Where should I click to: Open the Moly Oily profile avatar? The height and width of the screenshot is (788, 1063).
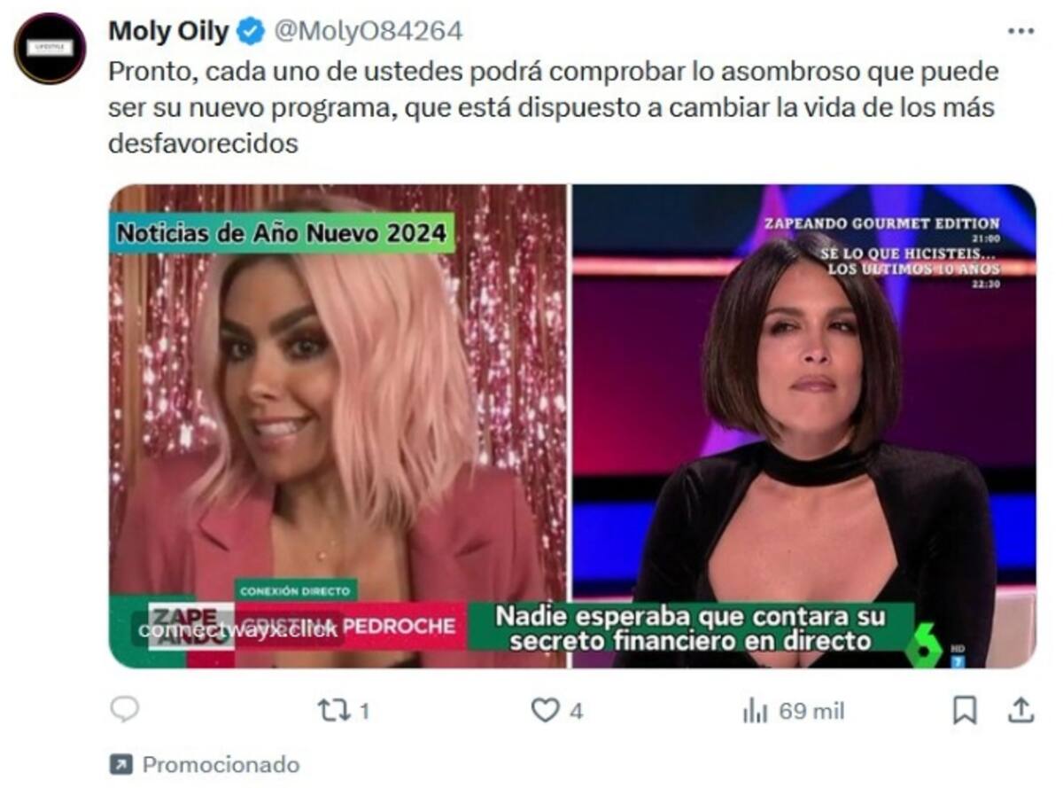tap(50, 49)
